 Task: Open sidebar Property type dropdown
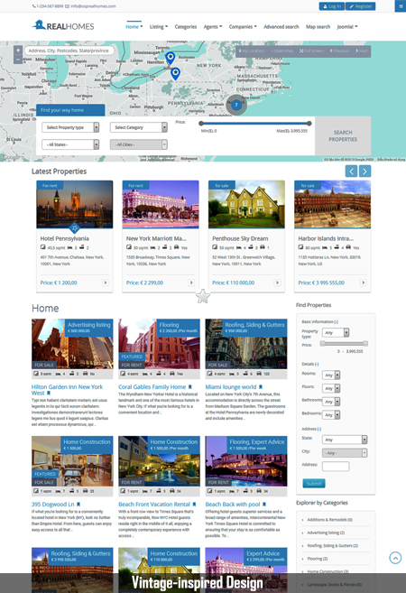pos(336,332)
